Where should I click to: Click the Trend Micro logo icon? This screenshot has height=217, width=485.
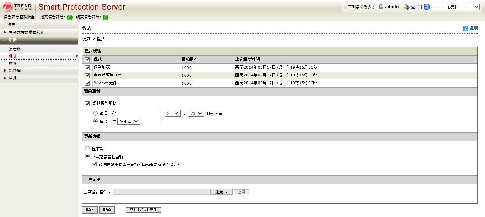point(8,7)
